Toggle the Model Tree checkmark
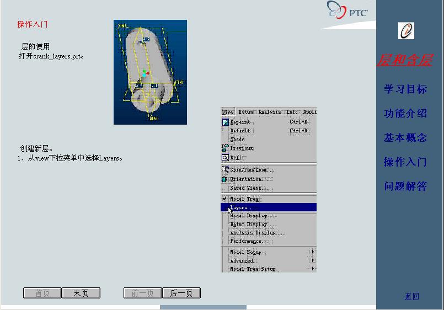444x310 pixels. tap(224, 199)
